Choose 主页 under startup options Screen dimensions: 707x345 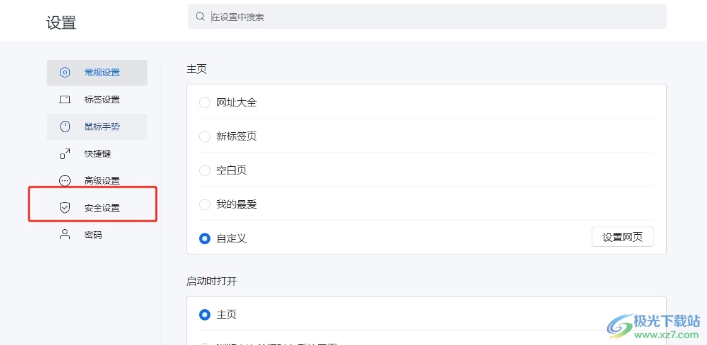tap(205, 314)
